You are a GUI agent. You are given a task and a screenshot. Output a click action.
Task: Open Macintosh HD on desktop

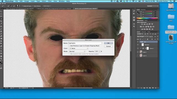pyautogui.click(x=171, y=7)
